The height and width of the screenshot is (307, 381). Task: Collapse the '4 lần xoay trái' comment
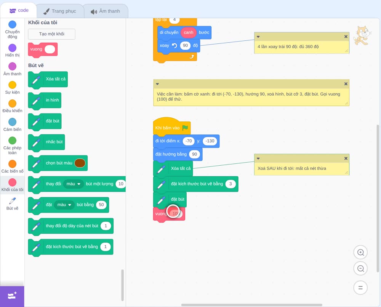coord(258,37)
